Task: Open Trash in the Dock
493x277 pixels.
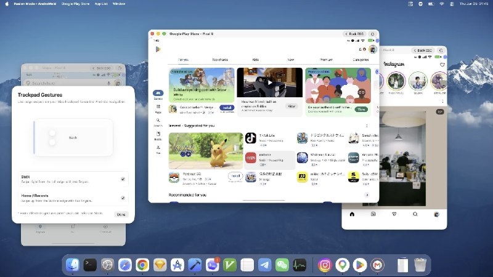Action: [420, 265]
